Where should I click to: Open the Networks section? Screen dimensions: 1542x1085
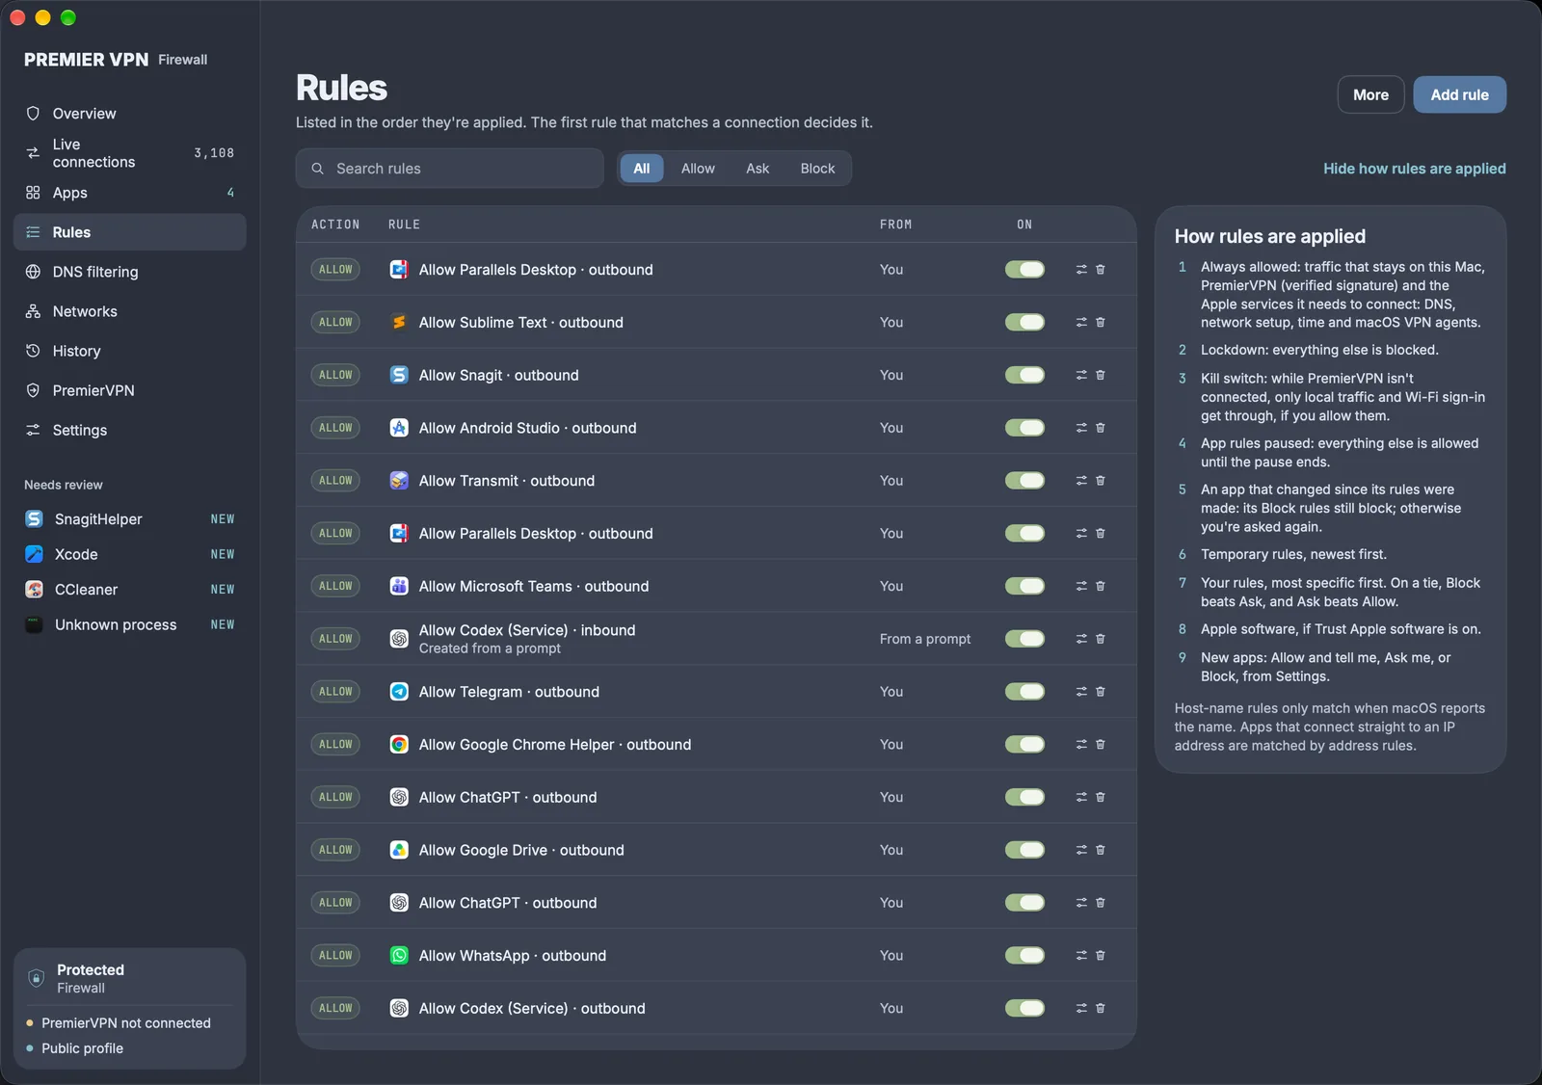[x=130, y=311]
